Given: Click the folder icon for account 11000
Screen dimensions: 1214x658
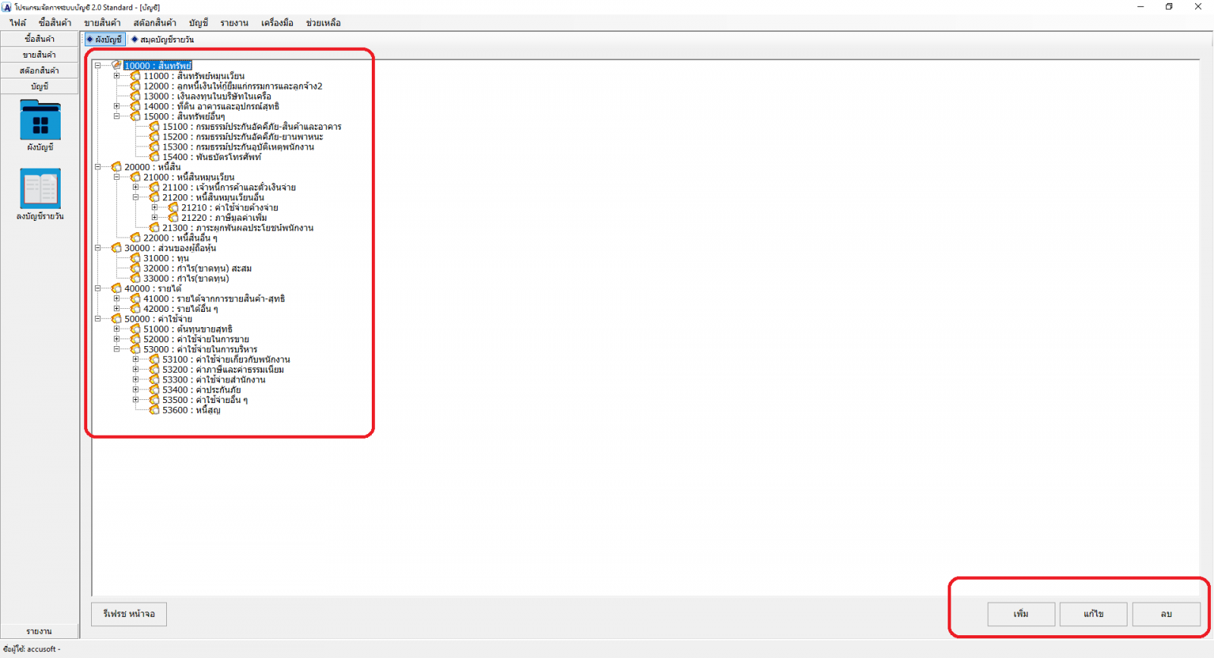Looking at the screenshot, I should point(135,76).
